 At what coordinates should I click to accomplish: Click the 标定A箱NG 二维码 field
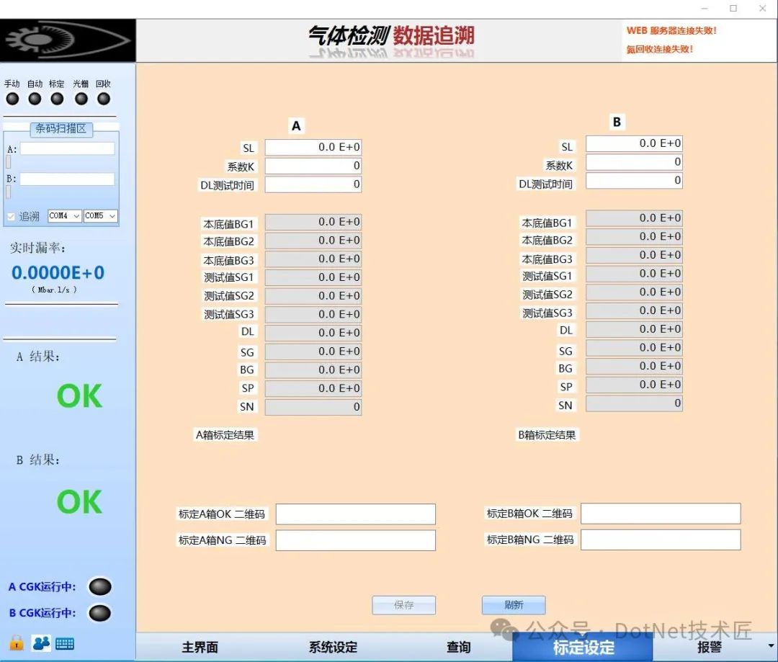356,540
